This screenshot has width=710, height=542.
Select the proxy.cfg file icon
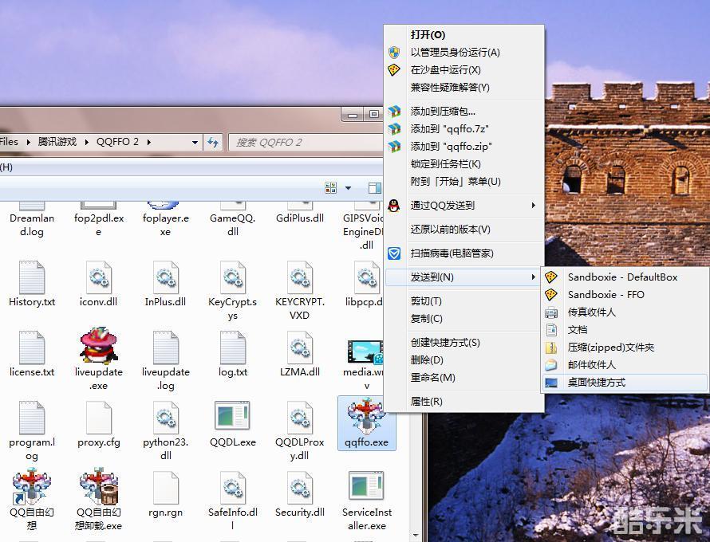point(99,418)
